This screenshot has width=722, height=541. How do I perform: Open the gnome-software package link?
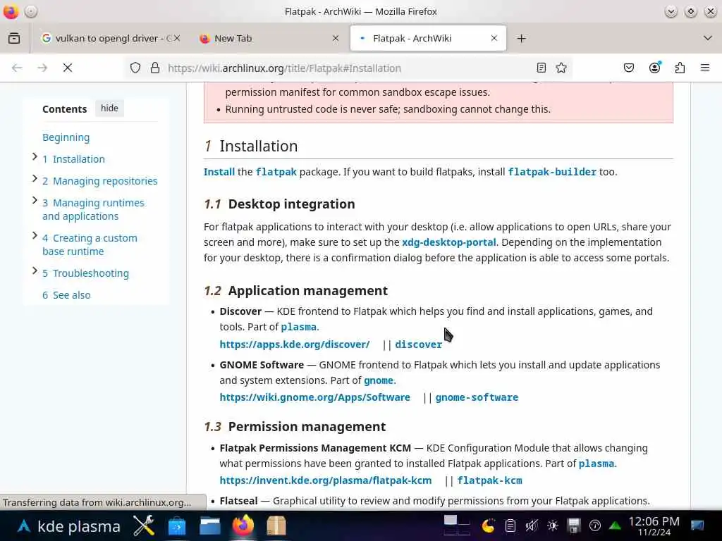[477, 397]
